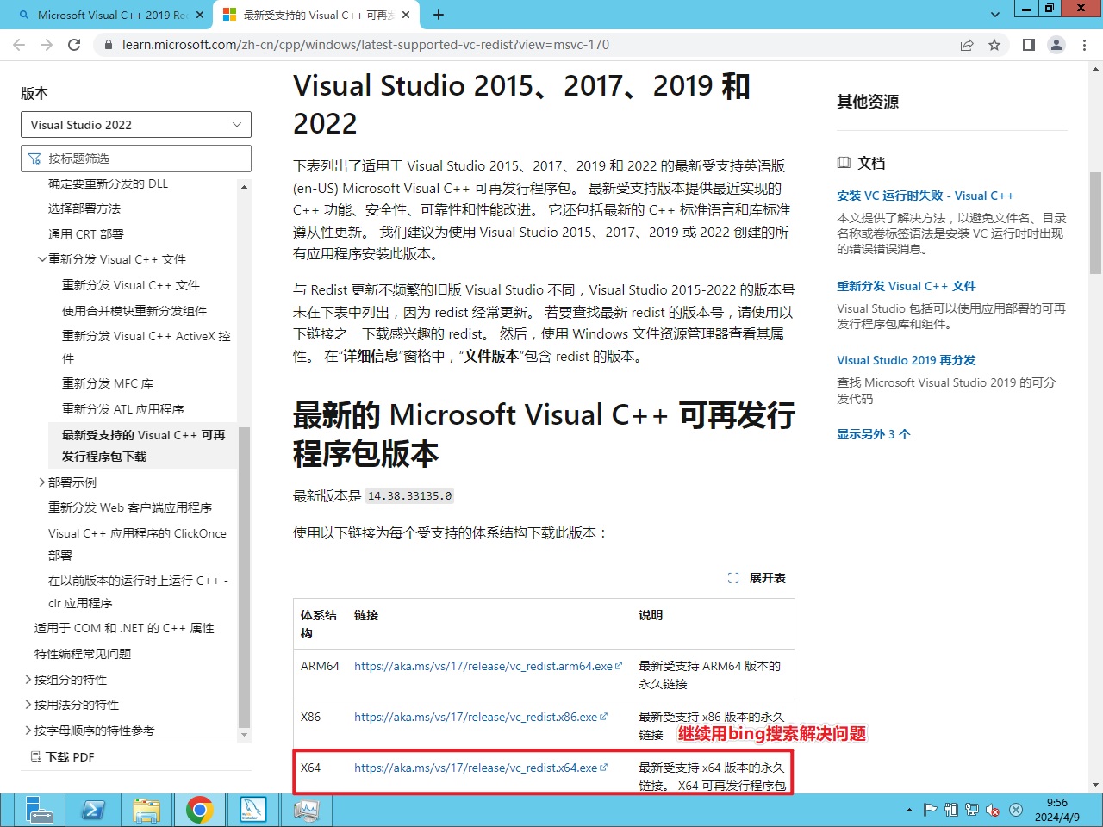Download the docs via 下载 PDF

pyautogui.click(x=63, y=757)
